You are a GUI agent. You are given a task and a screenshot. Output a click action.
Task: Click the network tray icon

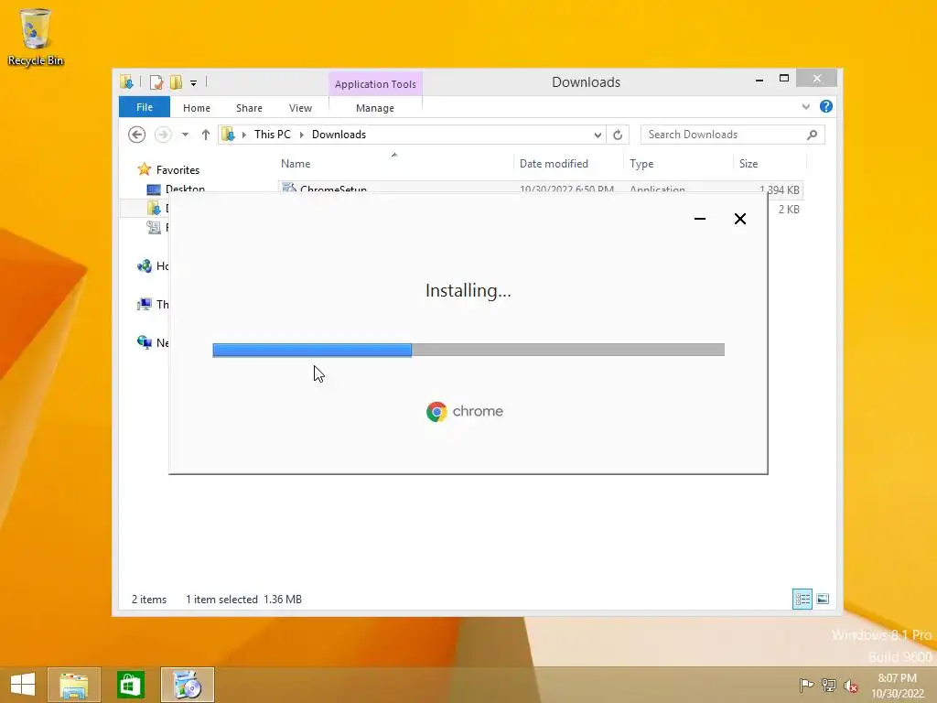829,685
